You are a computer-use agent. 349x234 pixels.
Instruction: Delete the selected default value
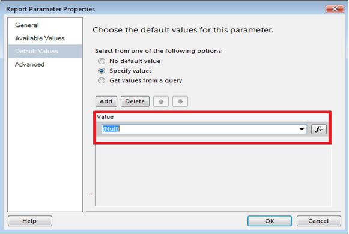(x=135, y=101)
